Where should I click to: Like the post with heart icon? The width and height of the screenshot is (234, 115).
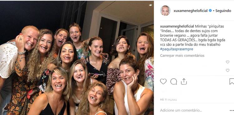(x=163, y=82)
